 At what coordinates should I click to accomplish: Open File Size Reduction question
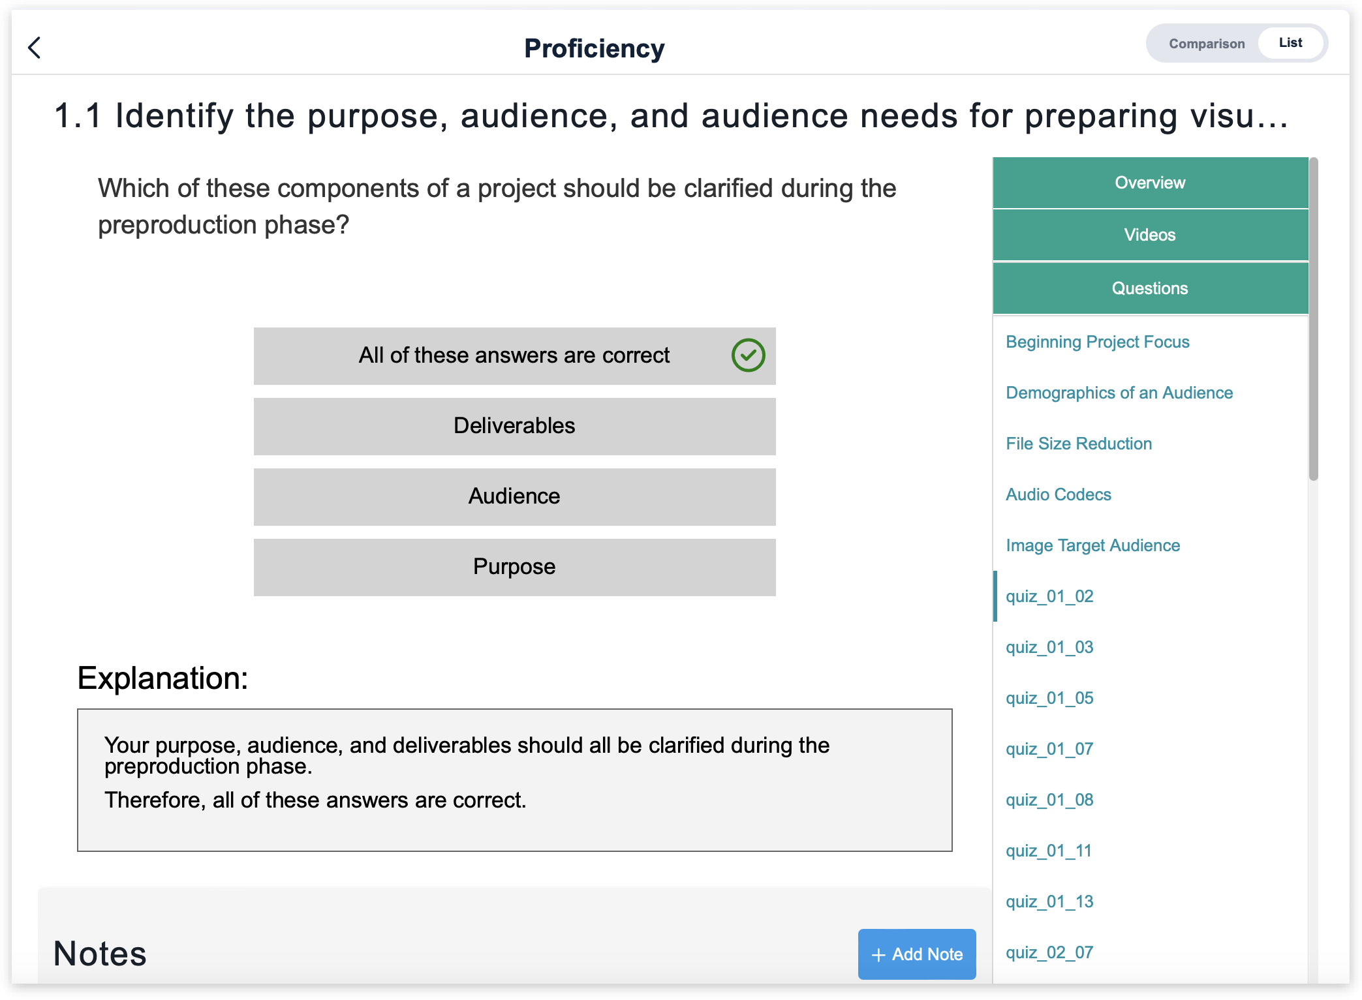click(x=1078, y=444)
